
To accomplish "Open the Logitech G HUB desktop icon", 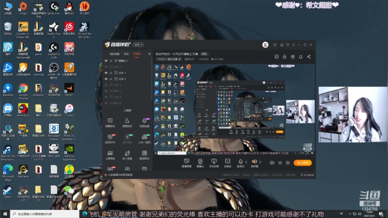I will pos(54,51).
